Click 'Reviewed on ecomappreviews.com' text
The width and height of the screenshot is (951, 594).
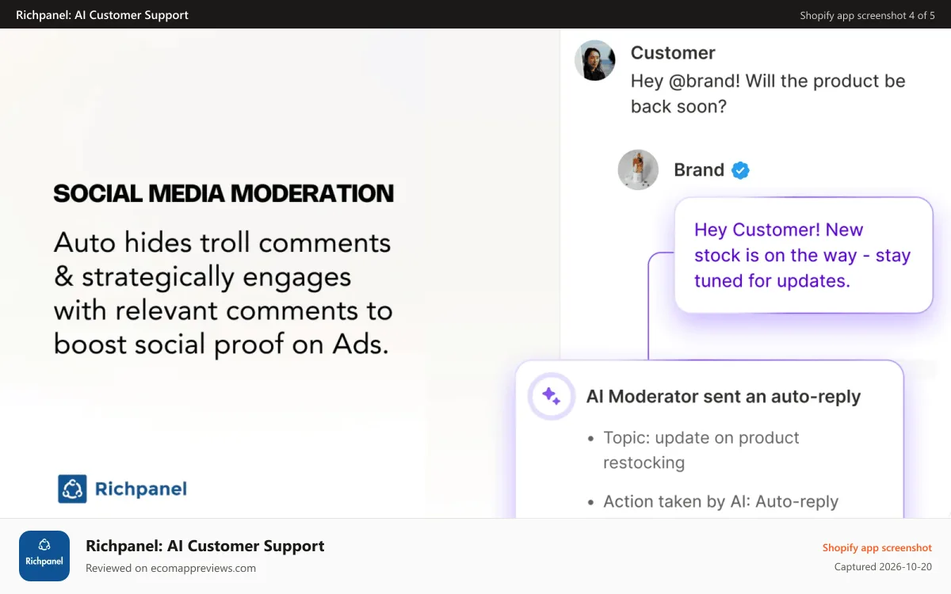click(170, 568)
